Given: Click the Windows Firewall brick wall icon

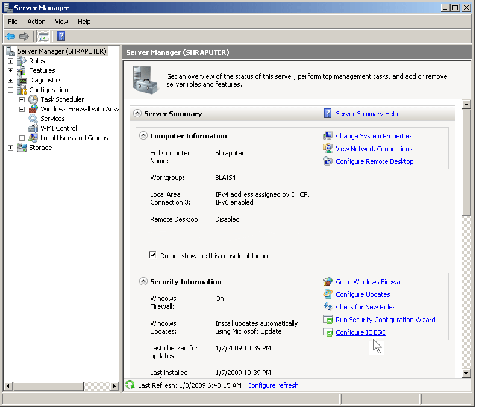Looking at the screenshot, I should click(33, 109).
